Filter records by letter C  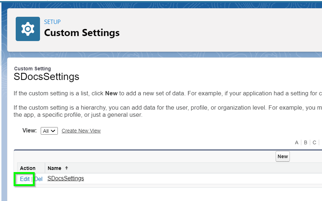(x=314, y=142)
